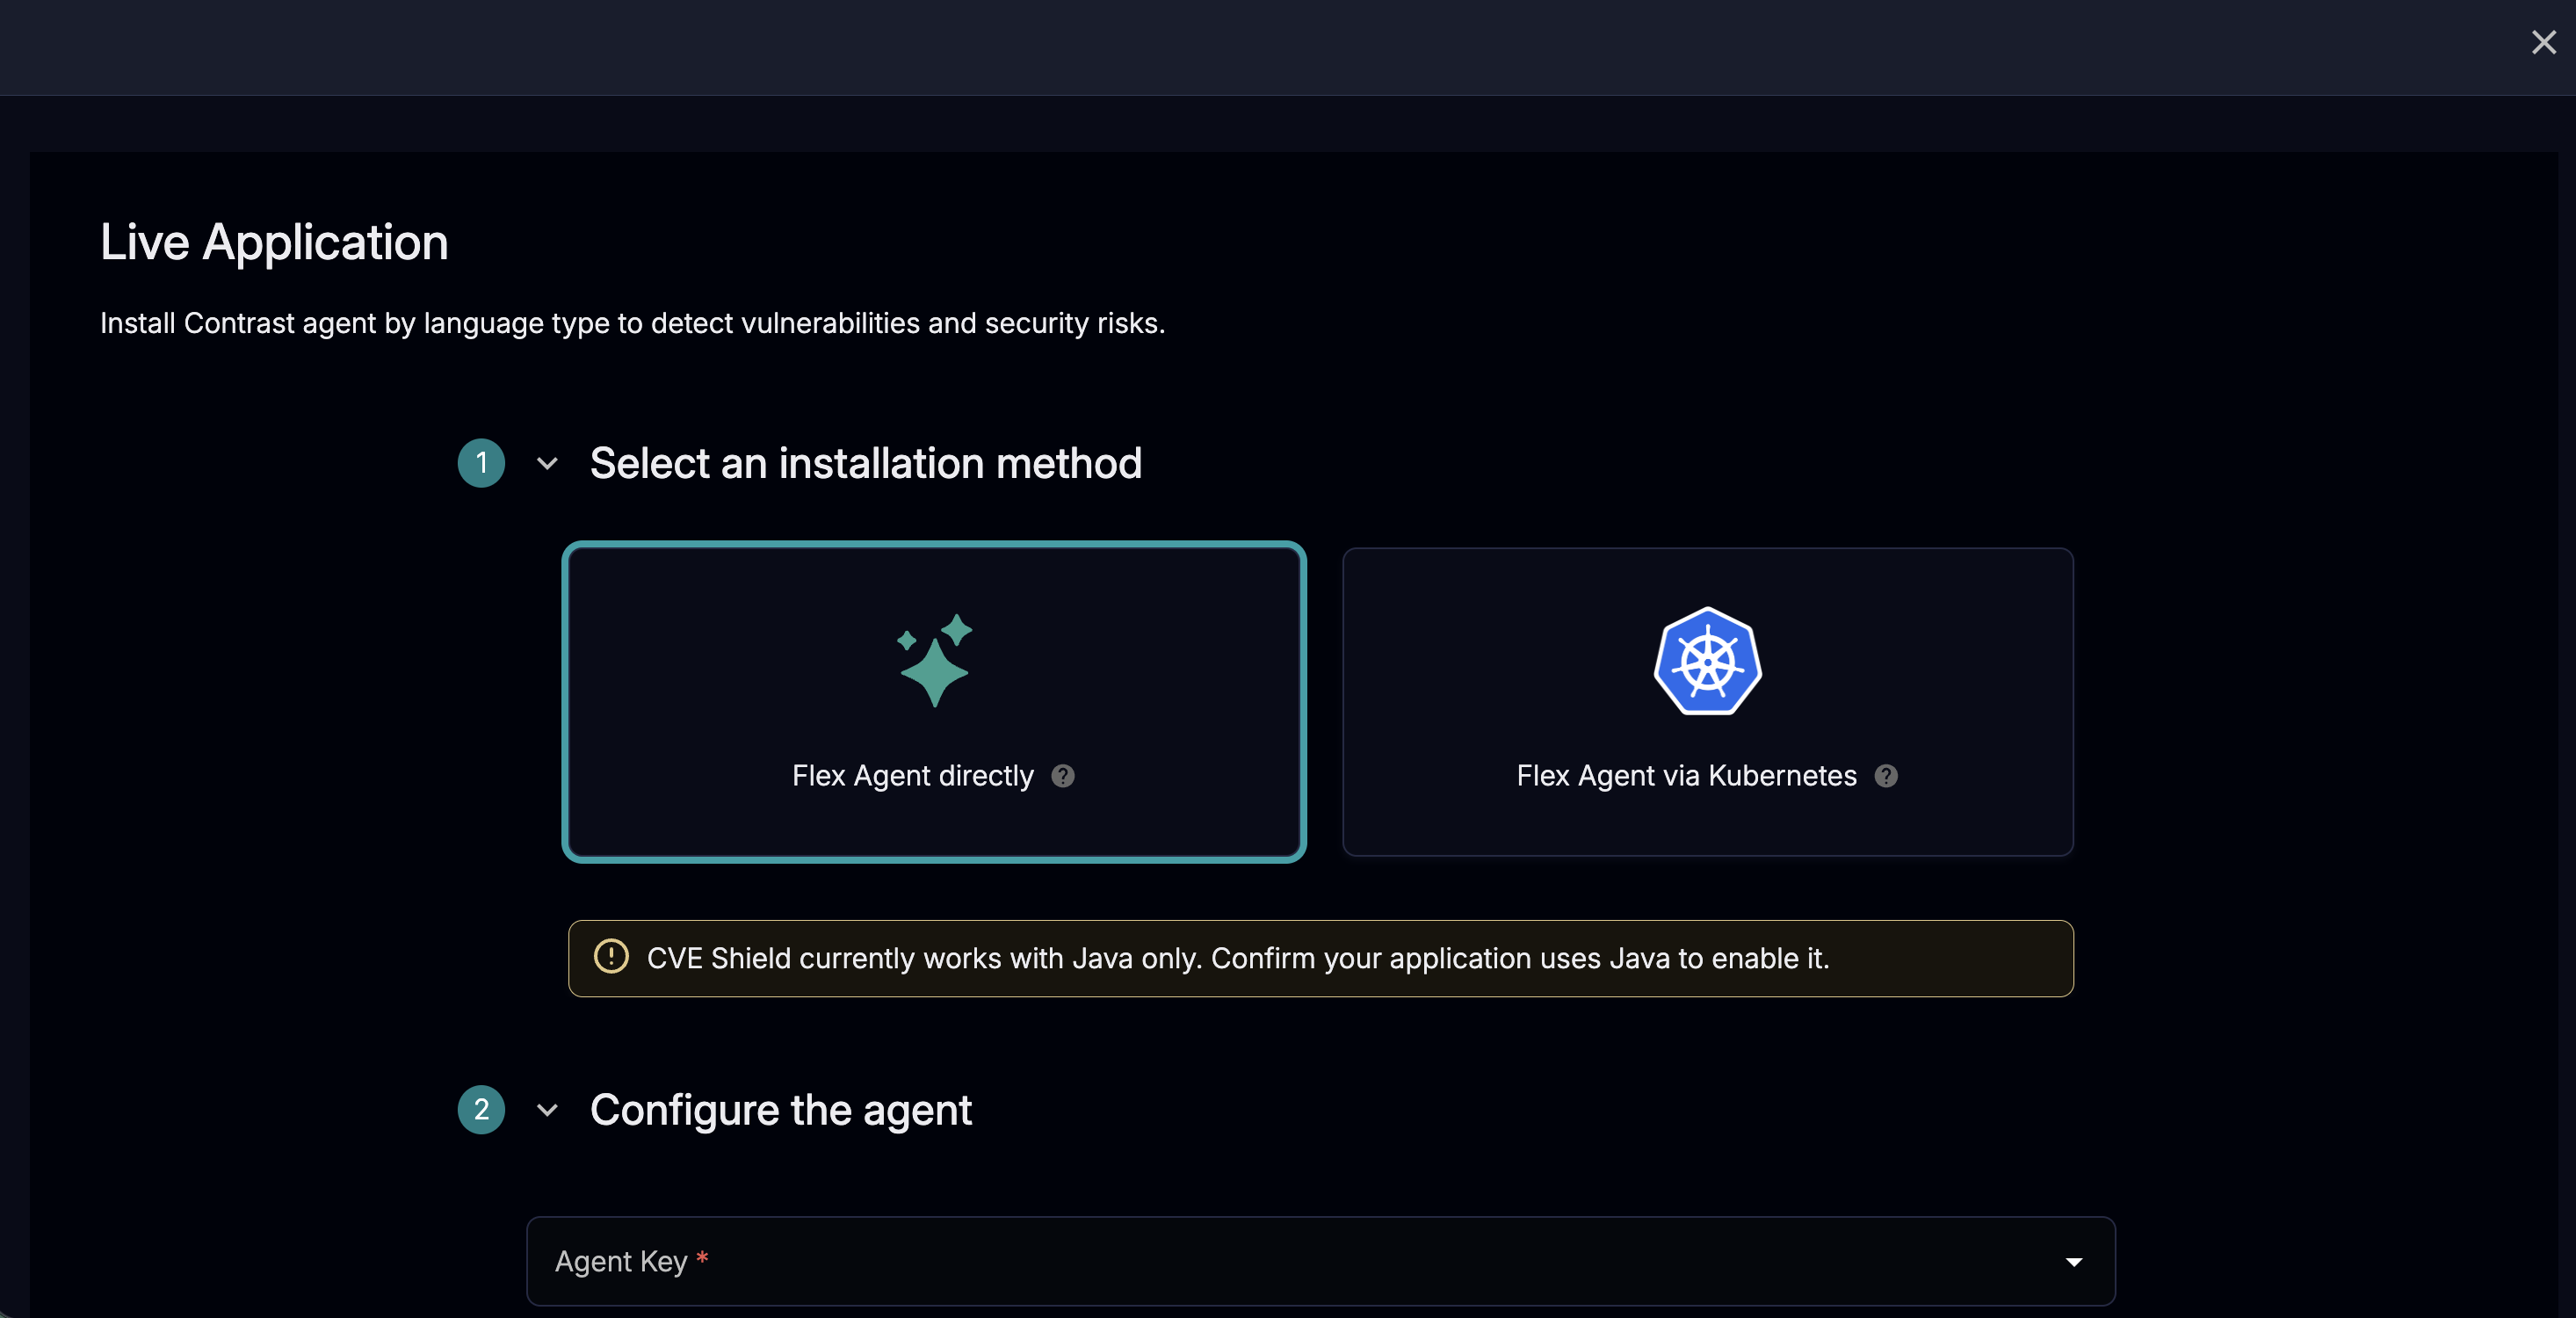Select the Flex Agent directly card
Screen dimensions: 2576x1318
[934, 701]
